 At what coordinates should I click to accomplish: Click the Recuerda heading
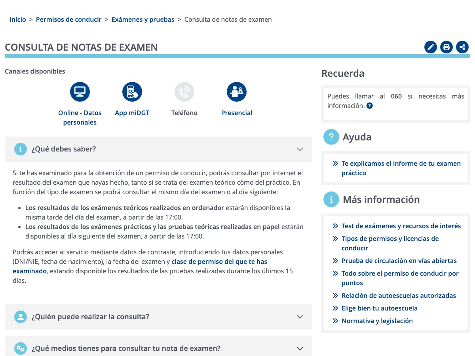343,73
